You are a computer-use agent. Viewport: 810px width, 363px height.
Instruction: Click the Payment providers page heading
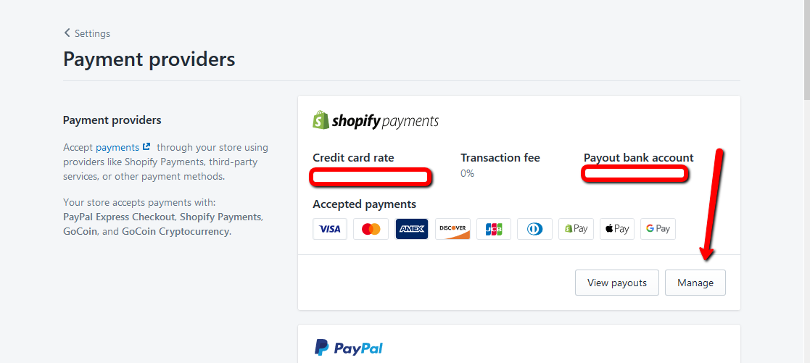point(149,59)
